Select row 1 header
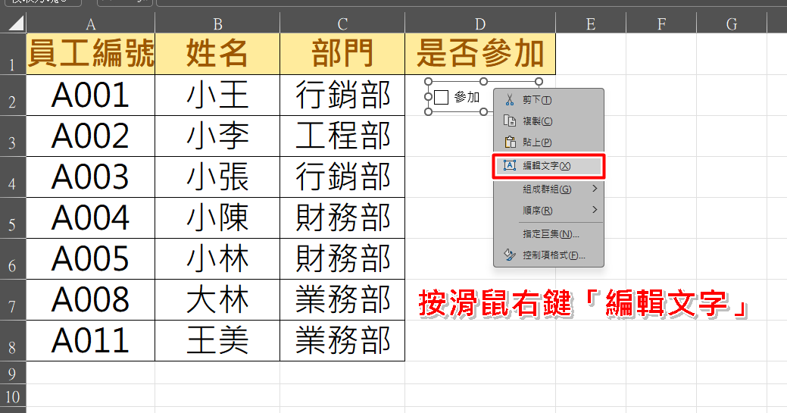 tap(13, 55)
